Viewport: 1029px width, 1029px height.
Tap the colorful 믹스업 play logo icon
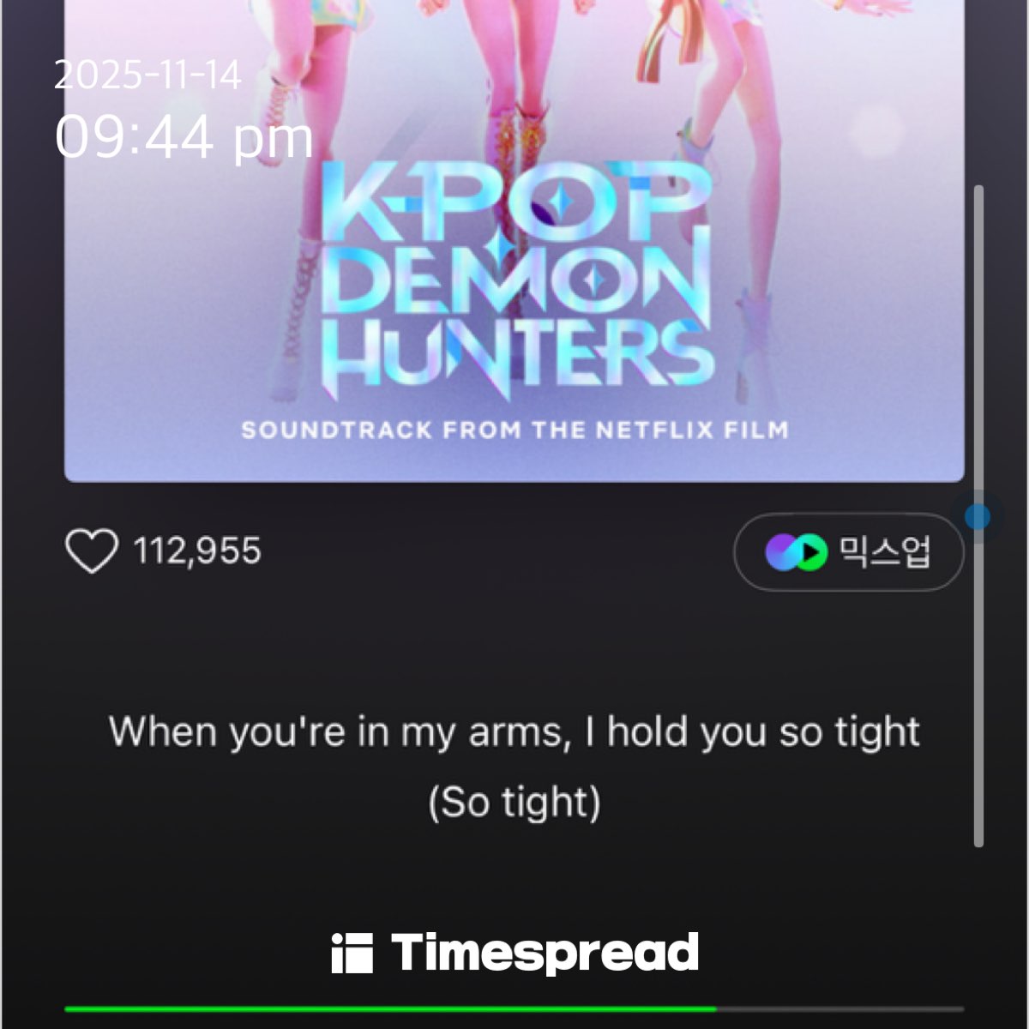tap(796, 552)
